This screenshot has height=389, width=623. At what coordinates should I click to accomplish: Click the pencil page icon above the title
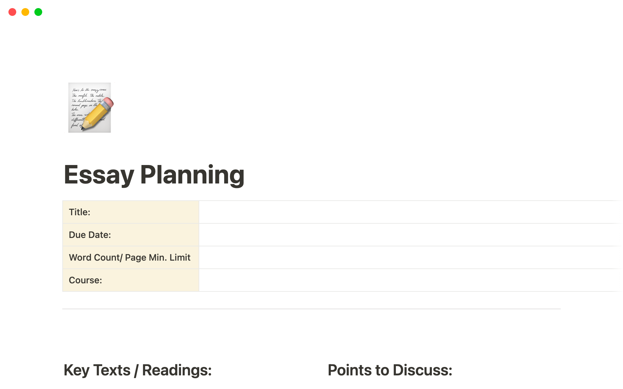[x=89, y=107]
